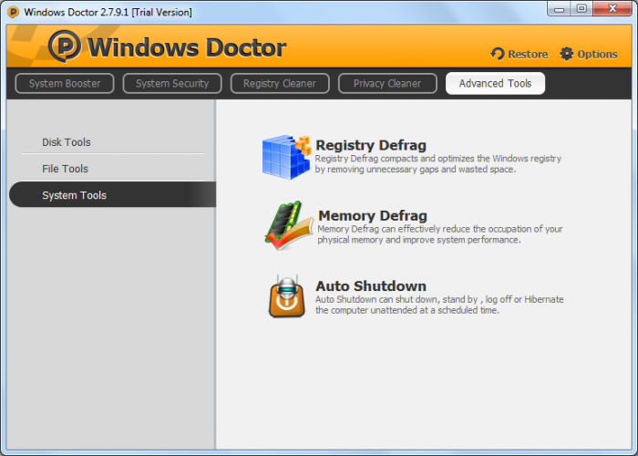Launch Registry Defrag via its title
Image resolution: width=638 pixels, height=456 pixels.
(x=371, y=145)
